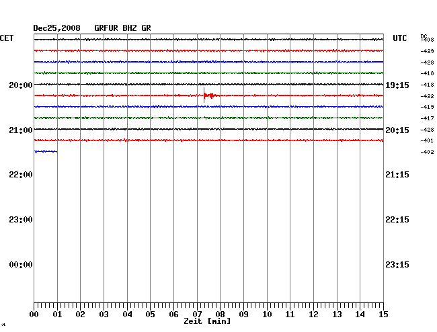The width and height of the screenshot is (437, 332).
Task: Click the DC offset value -402
Action: [x=427, y=152]
